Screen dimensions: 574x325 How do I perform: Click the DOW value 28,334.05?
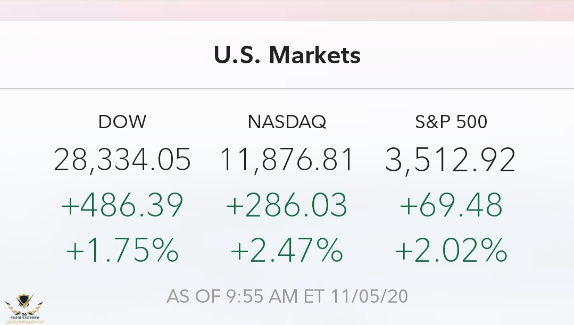[x=122, y=160]
